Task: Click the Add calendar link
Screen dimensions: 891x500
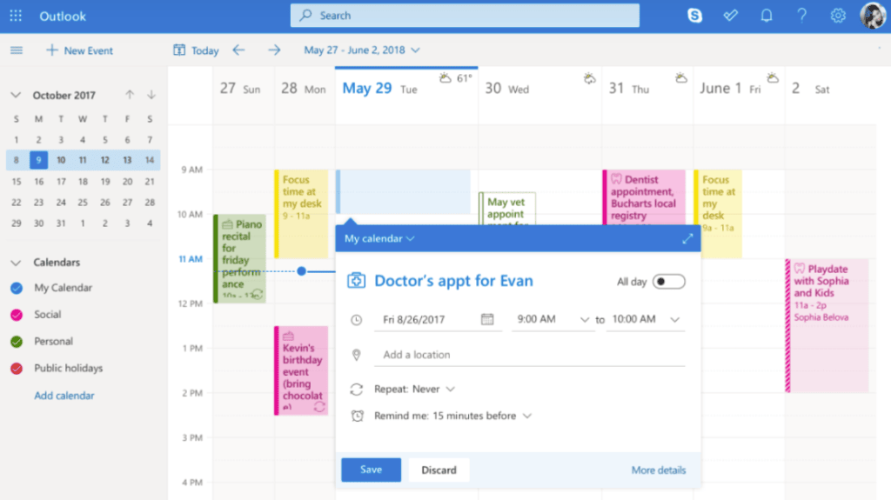Action: (64, 396)
